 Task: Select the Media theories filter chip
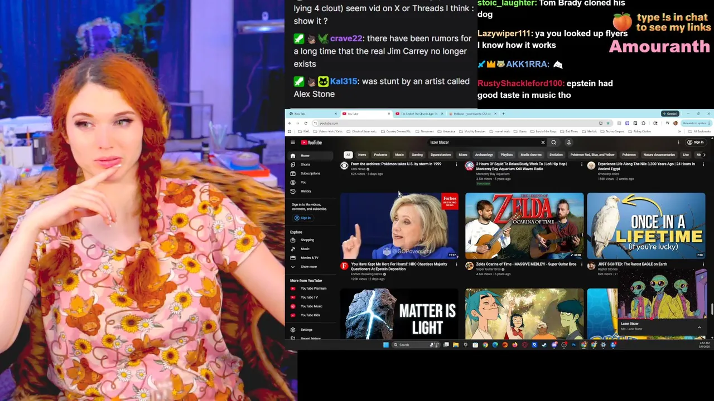[531, 155]
